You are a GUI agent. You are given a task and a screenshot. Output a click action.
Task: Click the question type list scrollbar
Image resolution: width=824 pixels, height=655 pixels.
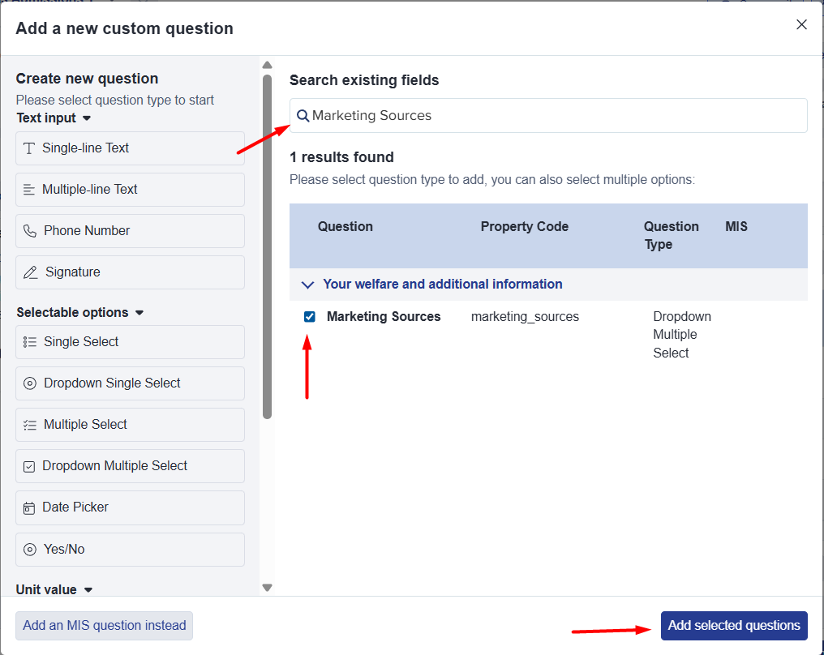[x=267, y=243]
